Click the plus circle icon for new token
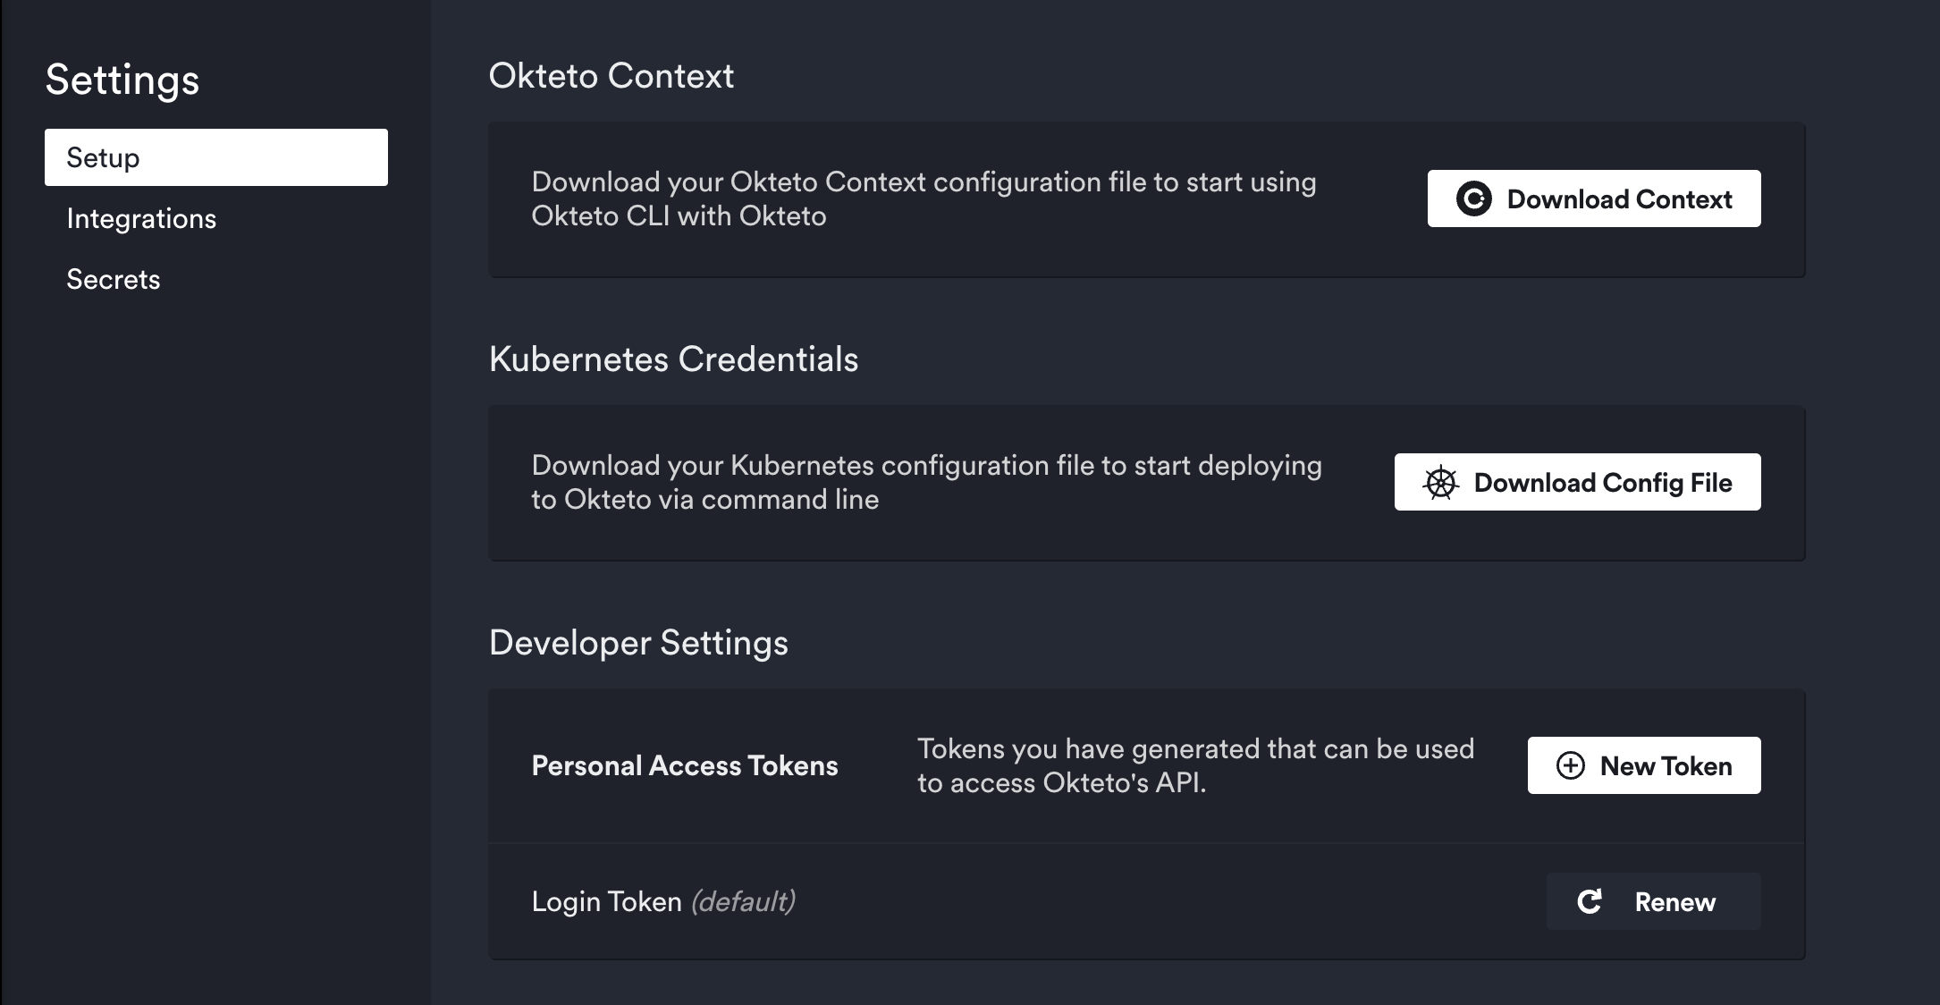Screen dimensions: 1940x1005 1570,765
